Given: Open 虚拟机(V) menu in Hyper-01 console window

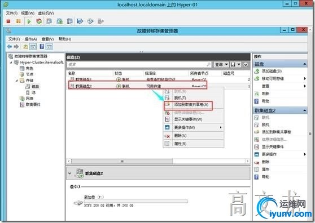Looking at the screenshot, I should 46,13.
